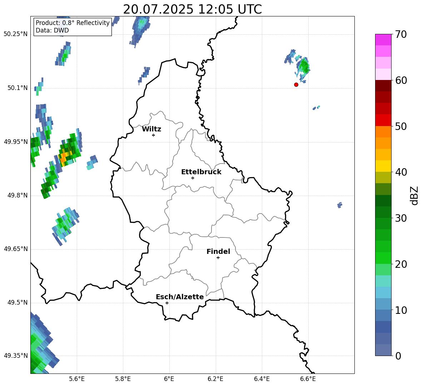The width and height of the screenshot is (423, 386).
Task: Click the green radar echo above red dot
Action: click(304, 66)
